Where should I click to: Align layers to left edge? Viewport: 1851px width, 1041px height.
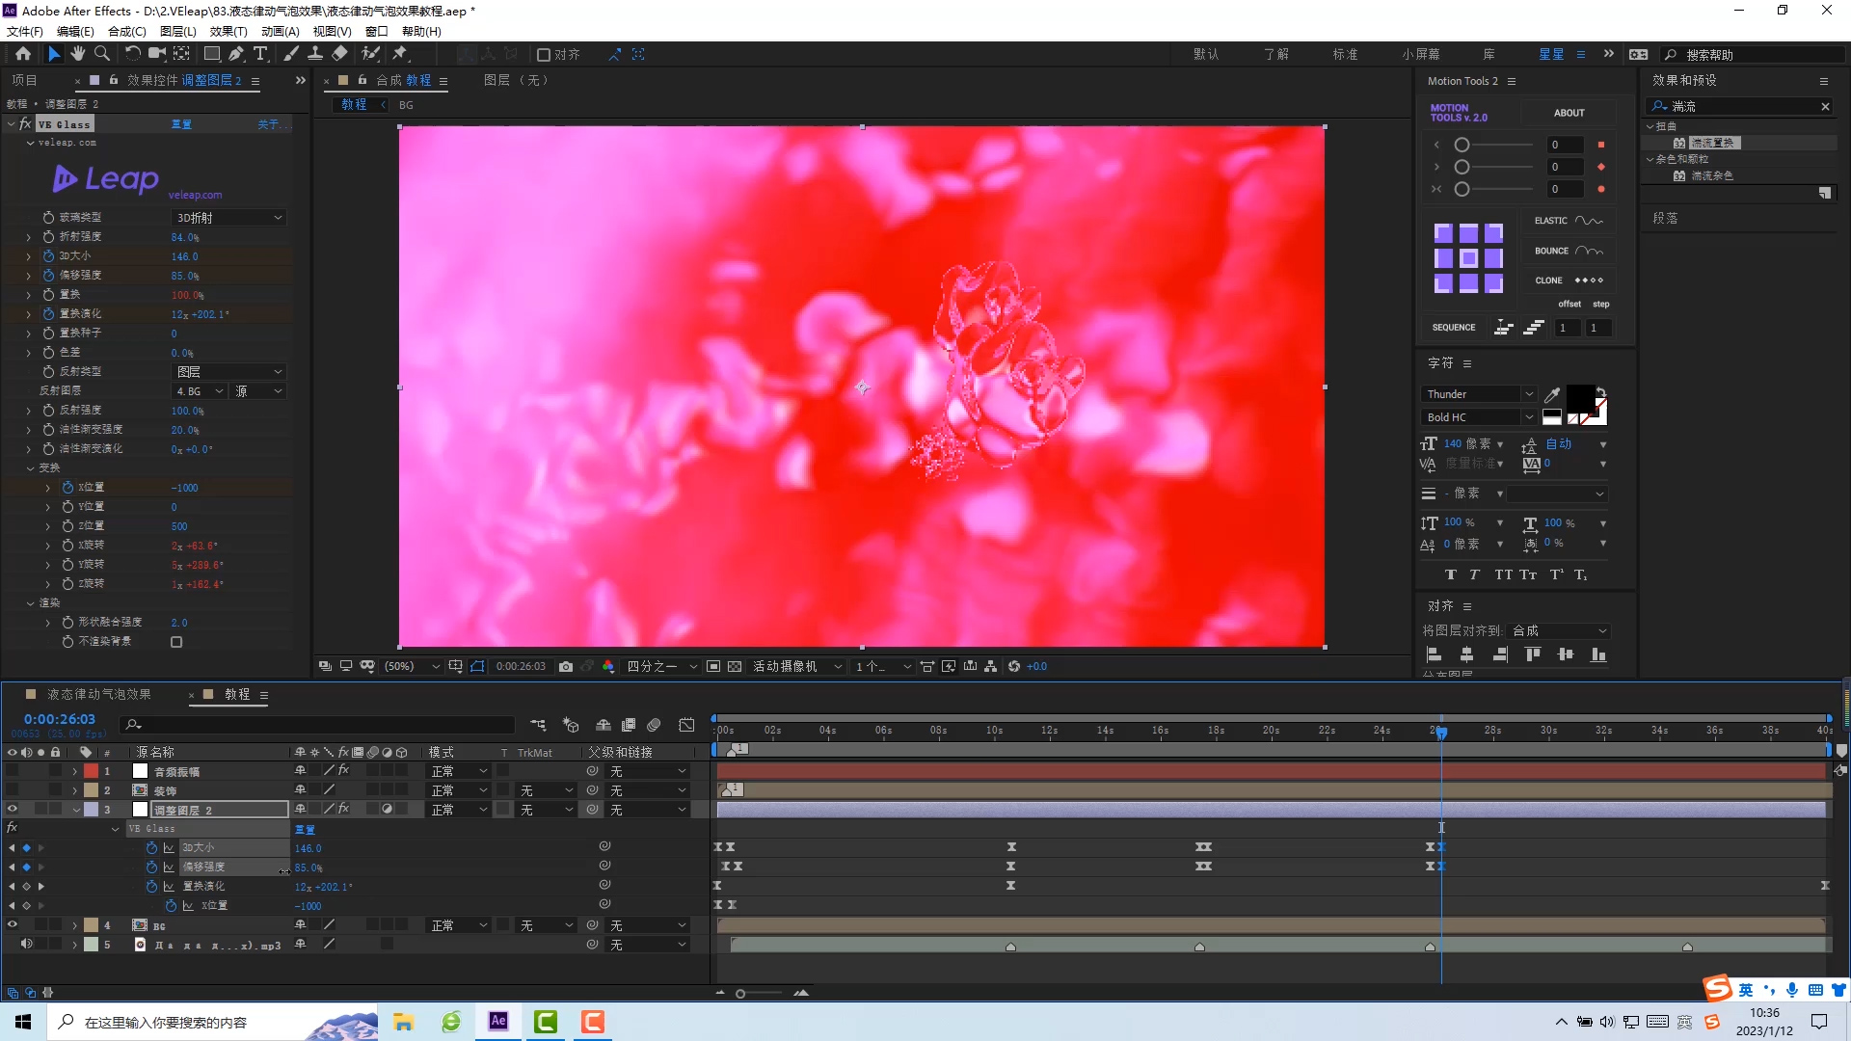[1434, 654]
